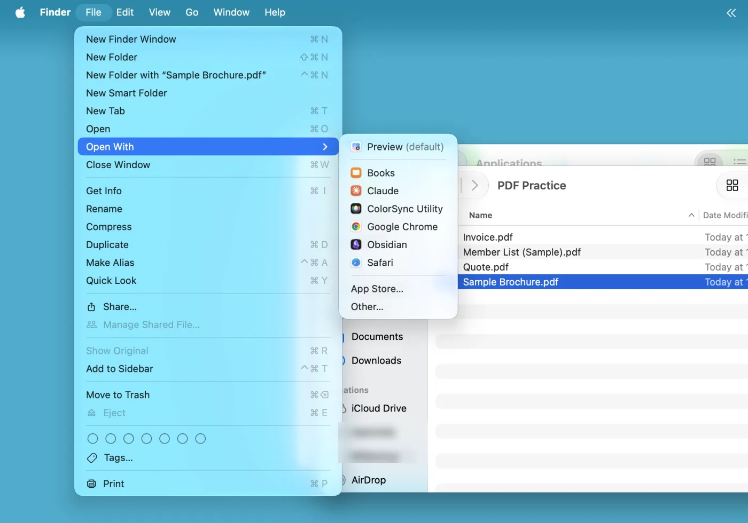
Task: Click the Preview app icon in submenu
Action: [356, 147]
